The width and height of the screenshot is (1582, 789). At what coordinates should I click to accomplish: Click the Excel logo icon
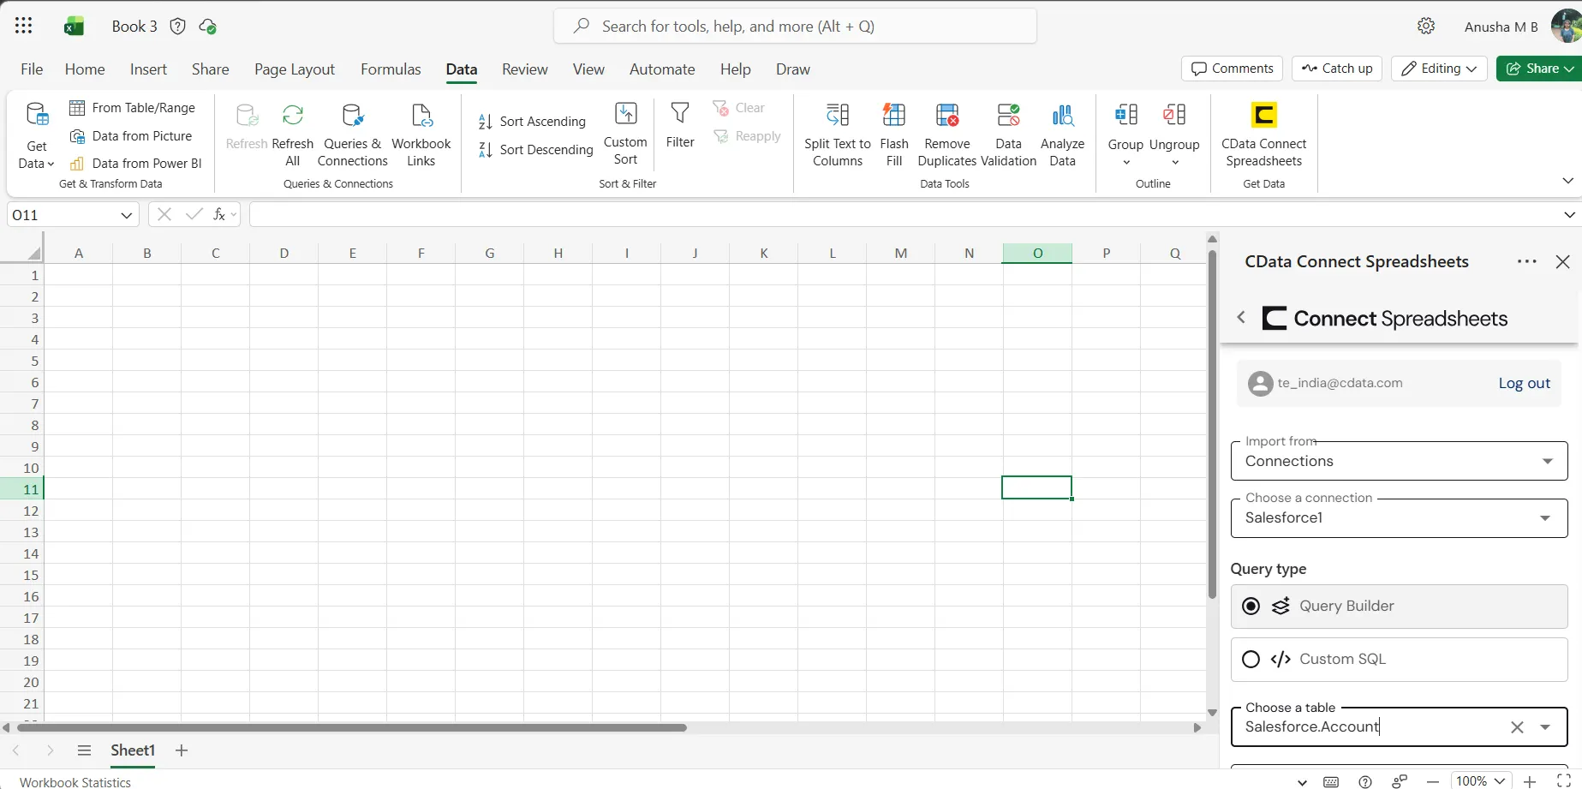(x=75, y=27)
